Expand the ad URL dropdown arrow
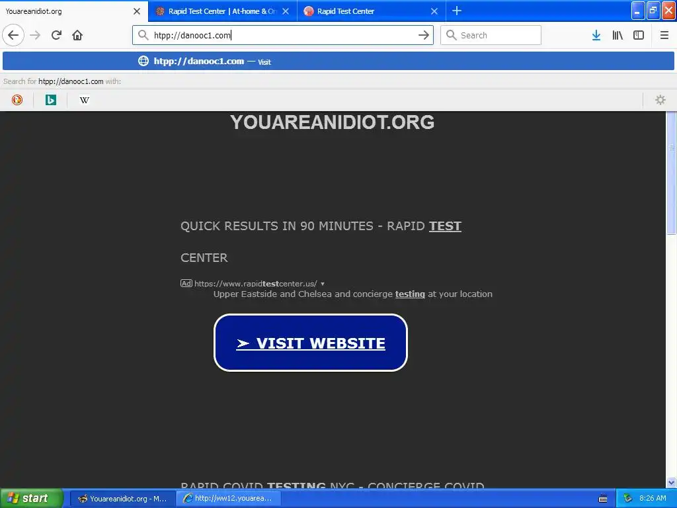Viewport: 677px width, 508px height. point(323,284)
